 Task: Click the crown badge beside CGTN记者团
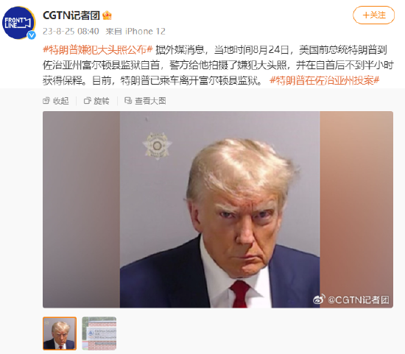tap(107, 15)
